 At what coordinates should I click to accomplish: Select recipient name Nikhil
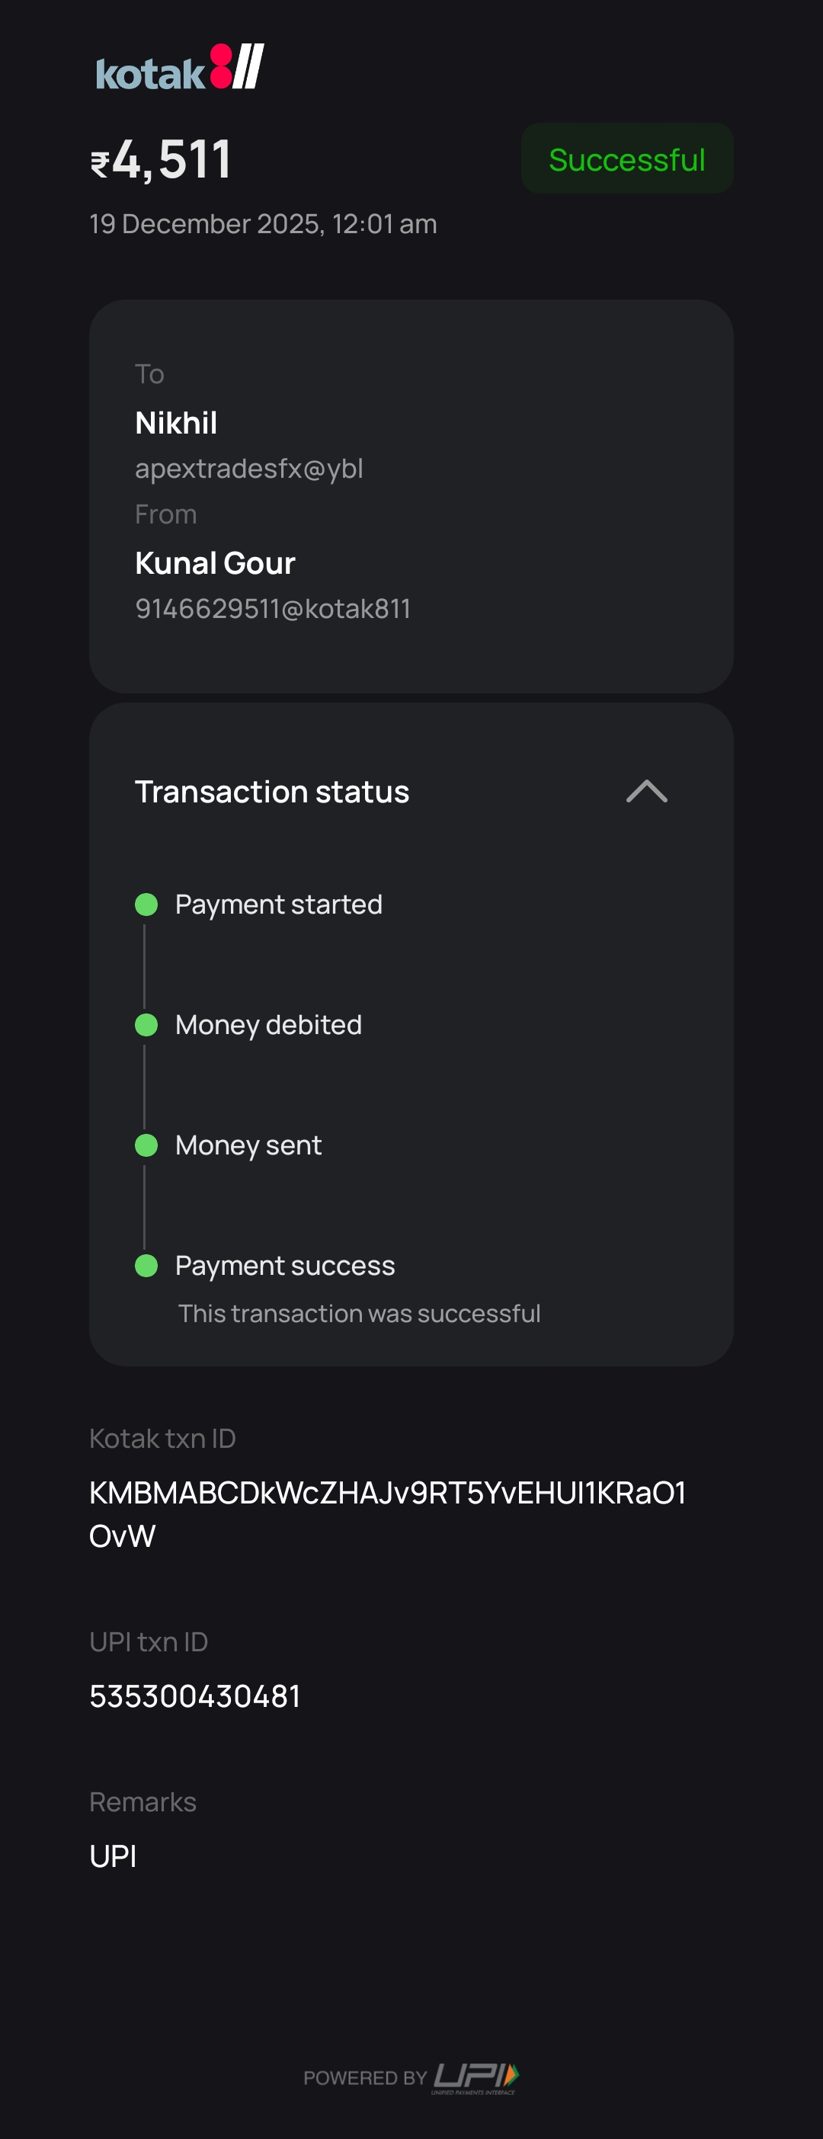click(176, 424)
